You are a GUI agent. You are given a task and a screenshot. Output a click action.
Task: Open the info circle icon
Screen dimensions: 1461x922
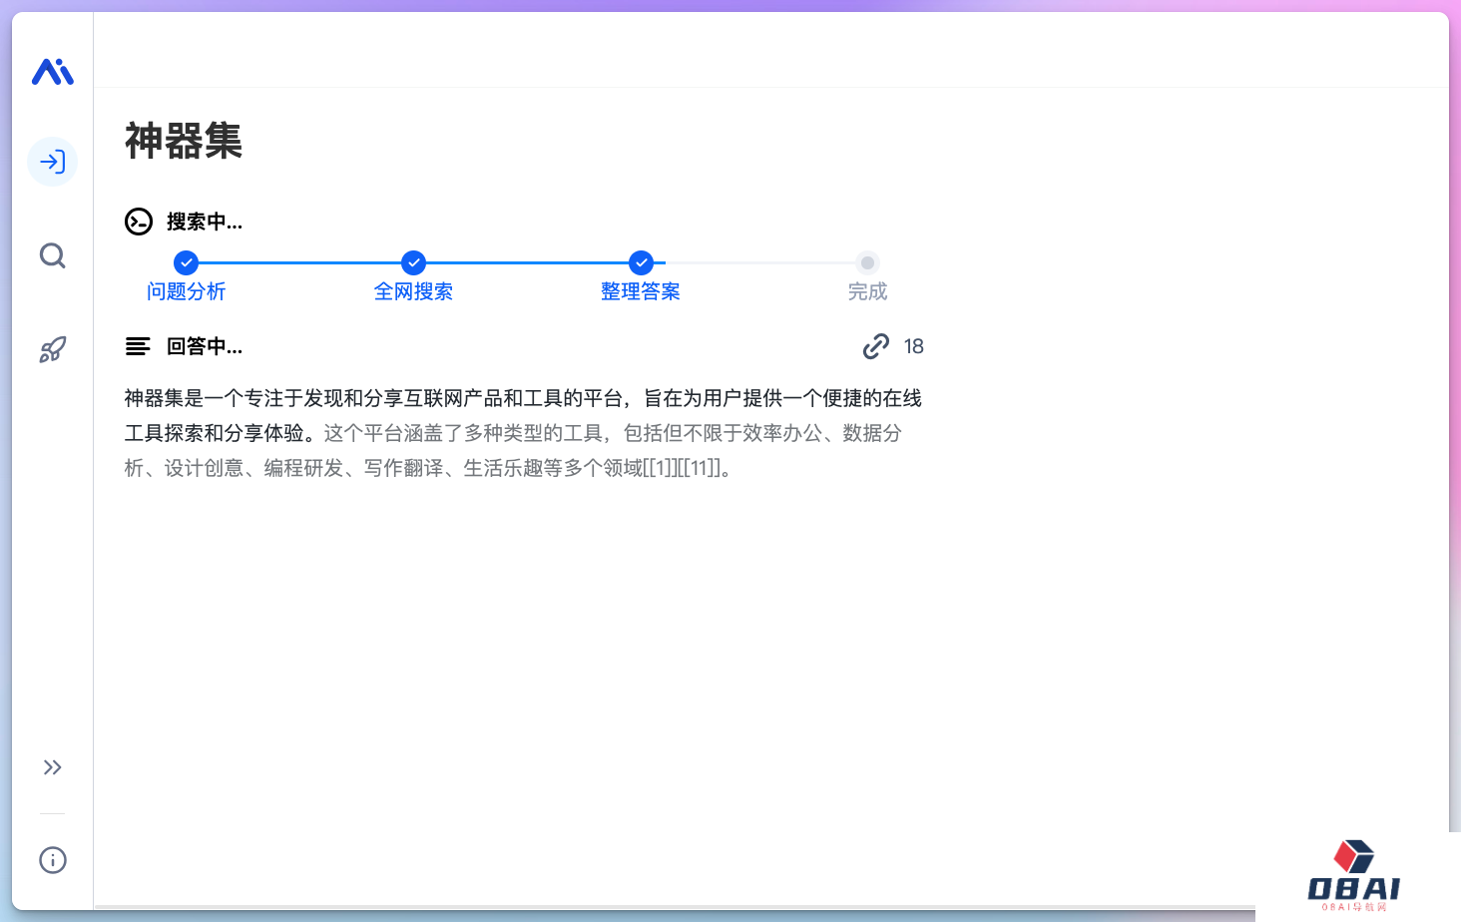(53, 860)
